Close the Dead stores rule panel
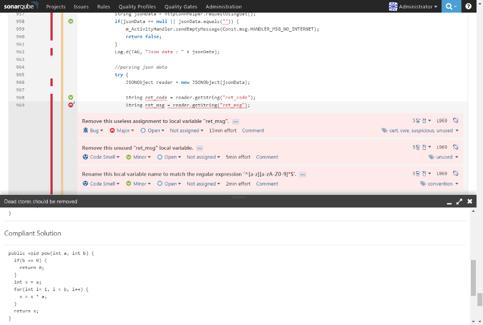This screenshot has width=483, height=325. (470, 201)
